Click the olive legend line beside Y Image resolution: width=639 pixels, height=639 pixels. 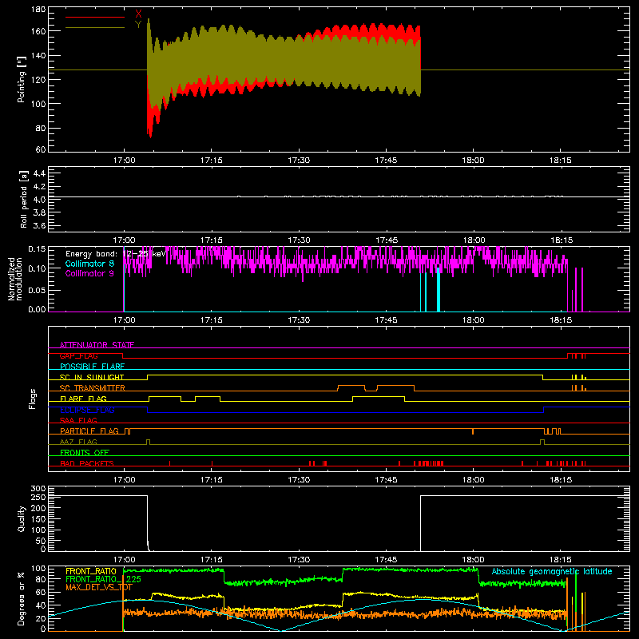(95, 27)
